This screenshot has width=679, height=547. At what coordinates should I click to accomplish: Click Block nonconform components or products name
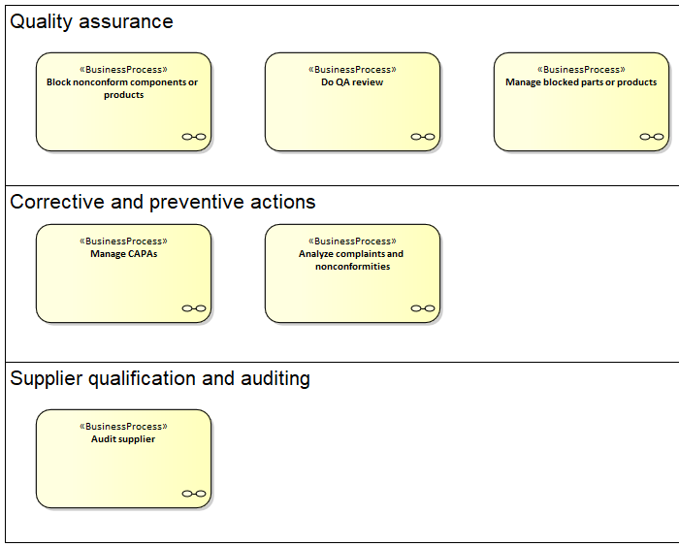[123, 88]
